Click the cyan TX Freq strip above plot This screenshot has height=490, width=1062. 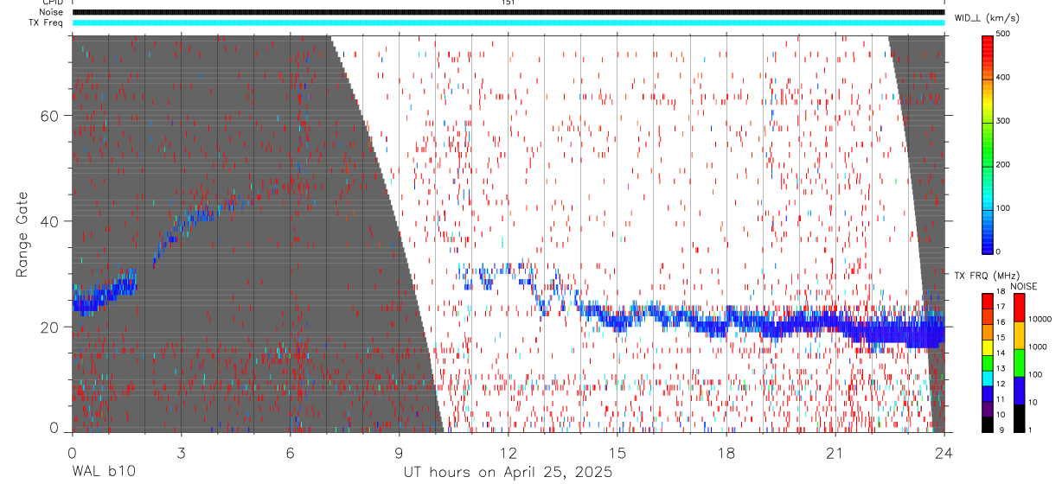point(509,22)
